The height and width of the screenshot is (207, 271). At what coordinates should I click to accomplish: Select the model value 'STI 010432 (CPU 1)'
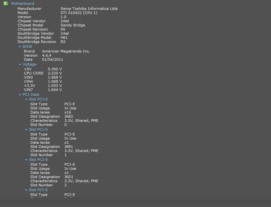(79, 13)
